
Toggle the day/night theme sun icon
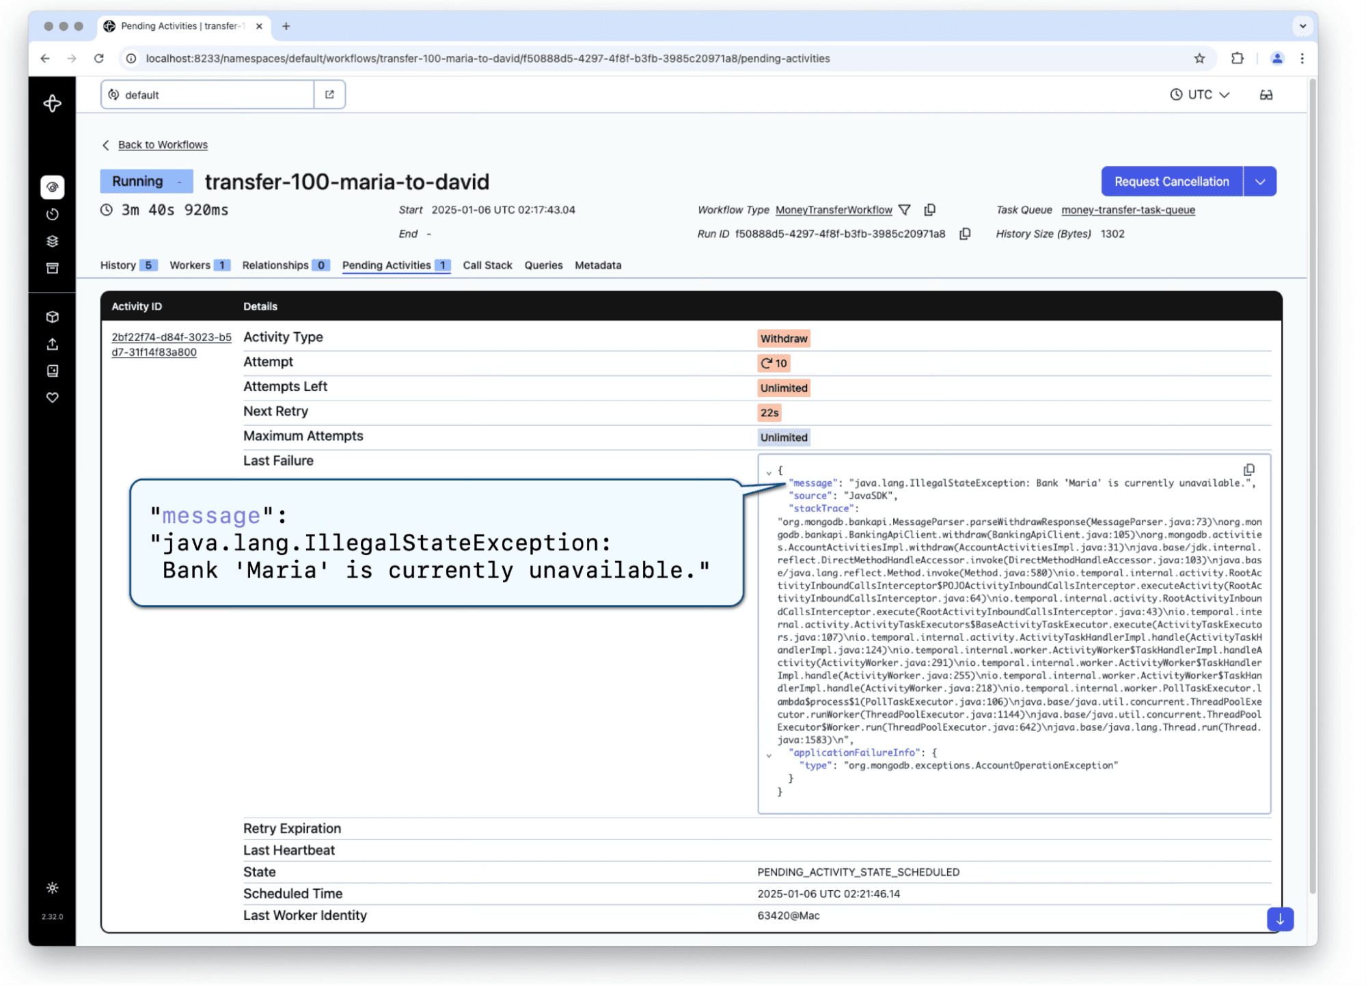tap(53, 888)
